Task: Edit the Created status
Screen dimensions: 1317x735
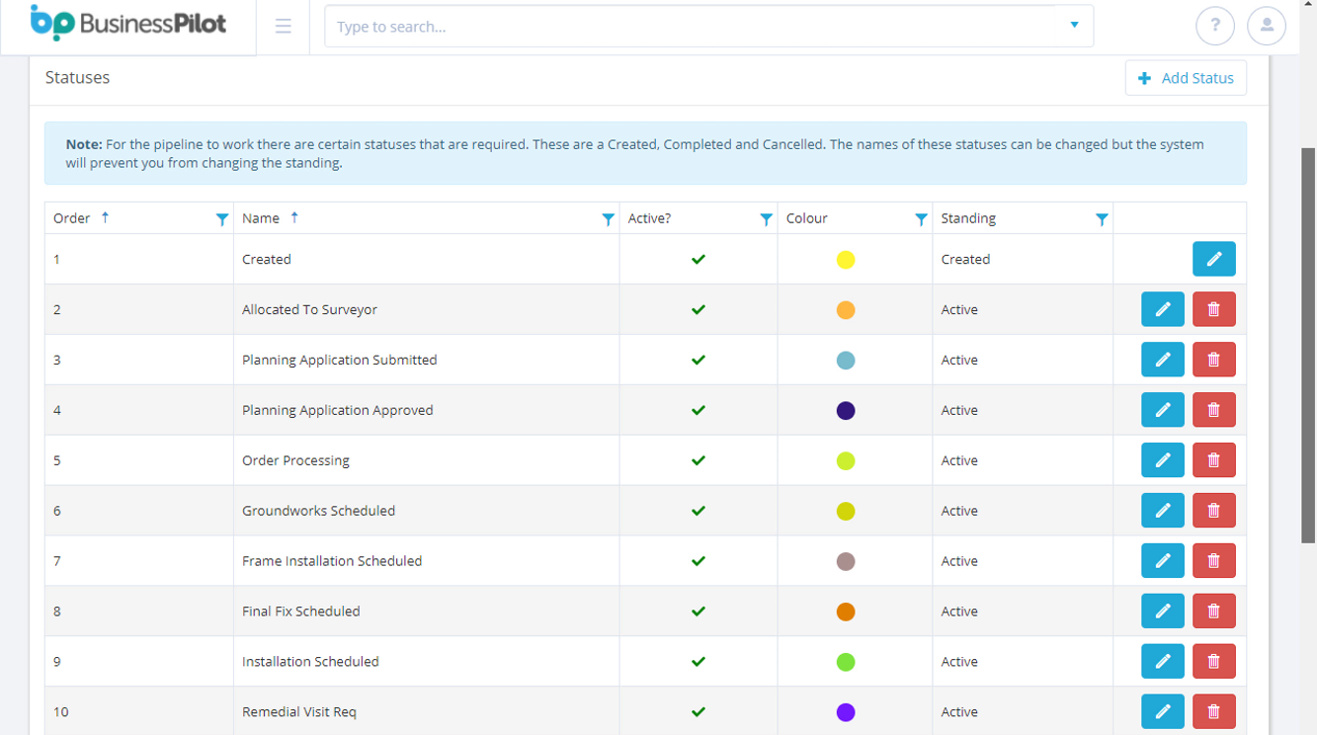Action: (x=1213, y=259)
